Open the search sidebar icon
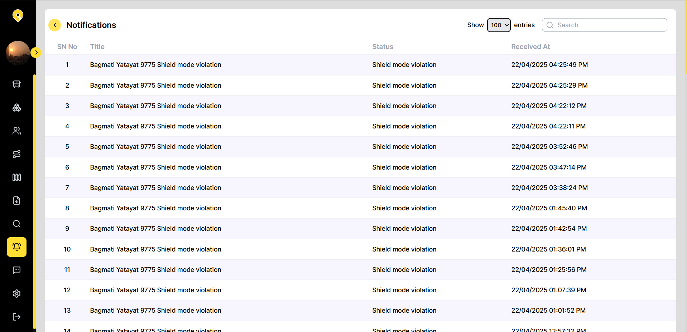This screenshot has height=332, width=687. click(x=16, y=224)
